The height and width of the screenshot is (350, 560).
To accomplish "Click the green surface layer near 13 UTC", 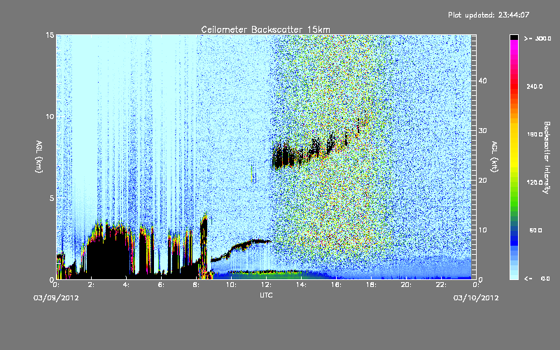I will pyautogui.click(x=272, y=274).
